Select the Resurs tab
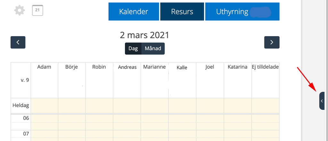Viewport: 328px width, 141px height. [x=182, y=12]
